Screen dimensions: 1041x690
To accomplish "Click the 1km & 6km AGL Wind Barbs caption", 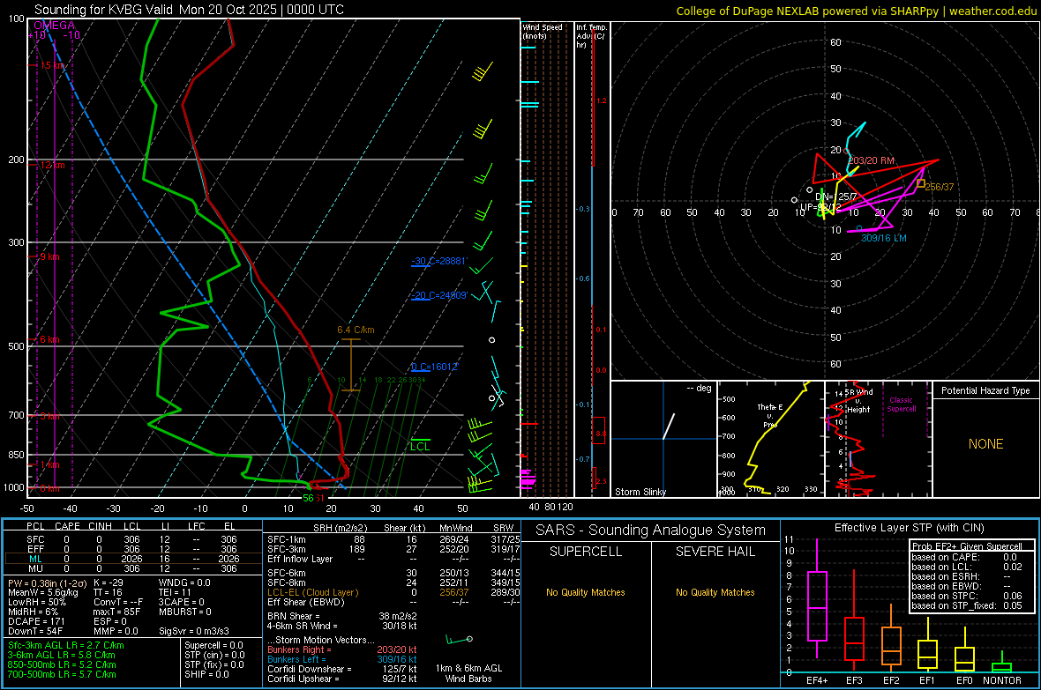I will coord(468,673).
